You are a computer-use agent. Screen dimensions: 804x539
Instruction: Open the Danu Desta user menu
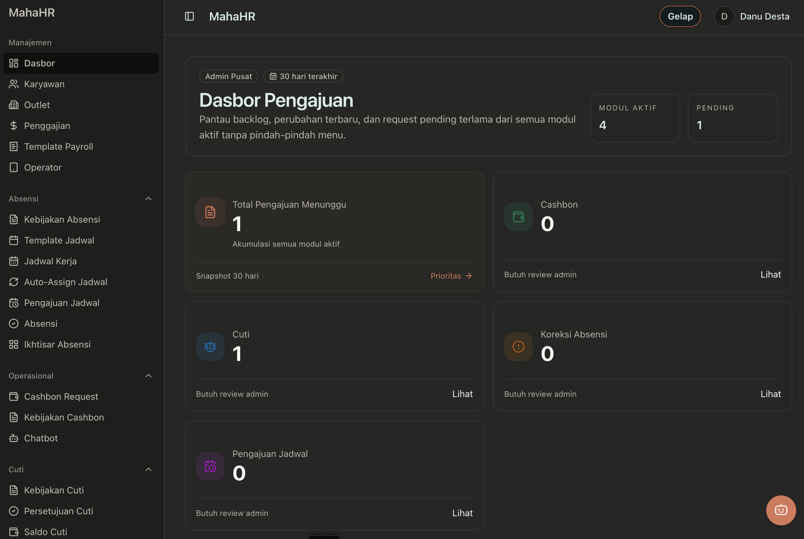coord(752,16)
